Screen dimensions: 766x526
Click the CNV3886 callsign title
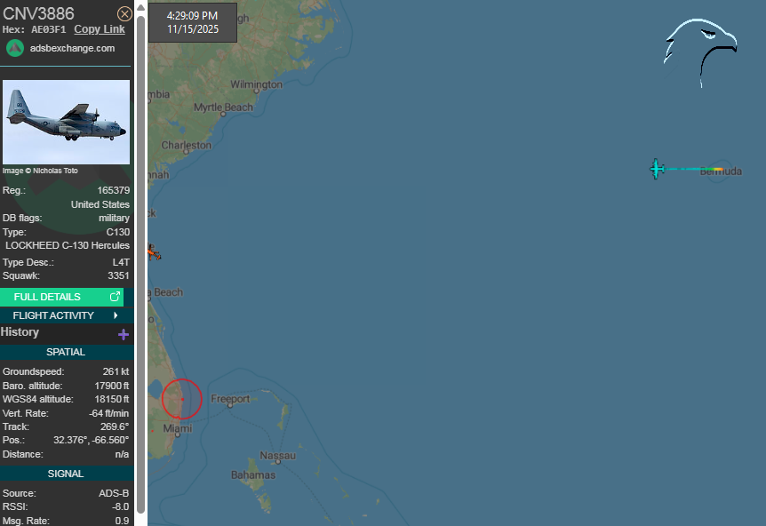pos(38,13)
